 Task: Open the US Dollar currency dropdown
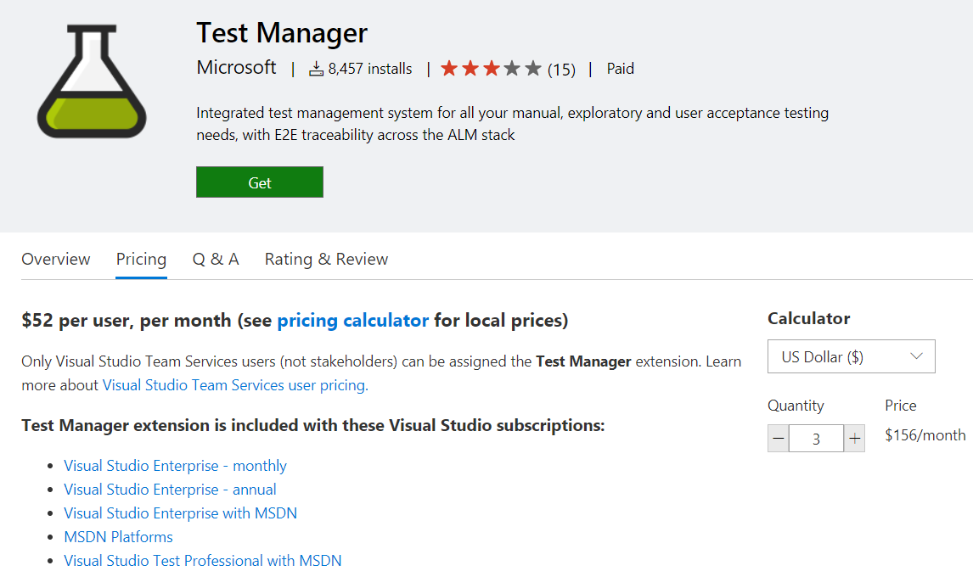point(851,356)
